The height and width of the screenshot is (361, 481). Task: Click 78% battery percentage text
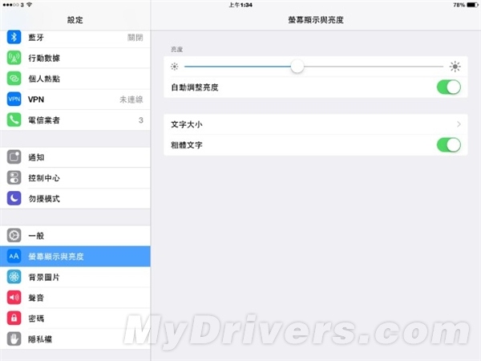click(459, 5)
